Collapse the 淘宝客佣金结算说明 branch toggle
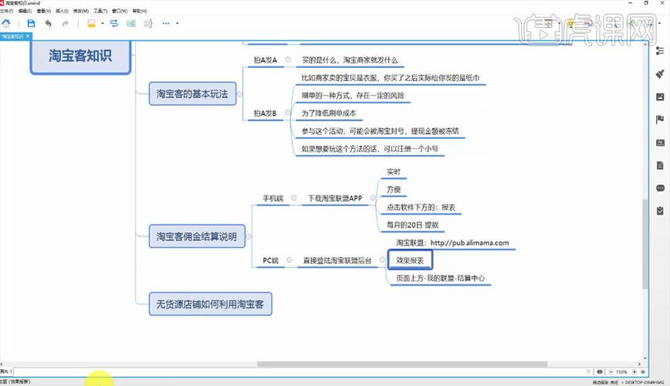This screenshot has height=386, width=670. pyautogui.click(x=249, y=236)
